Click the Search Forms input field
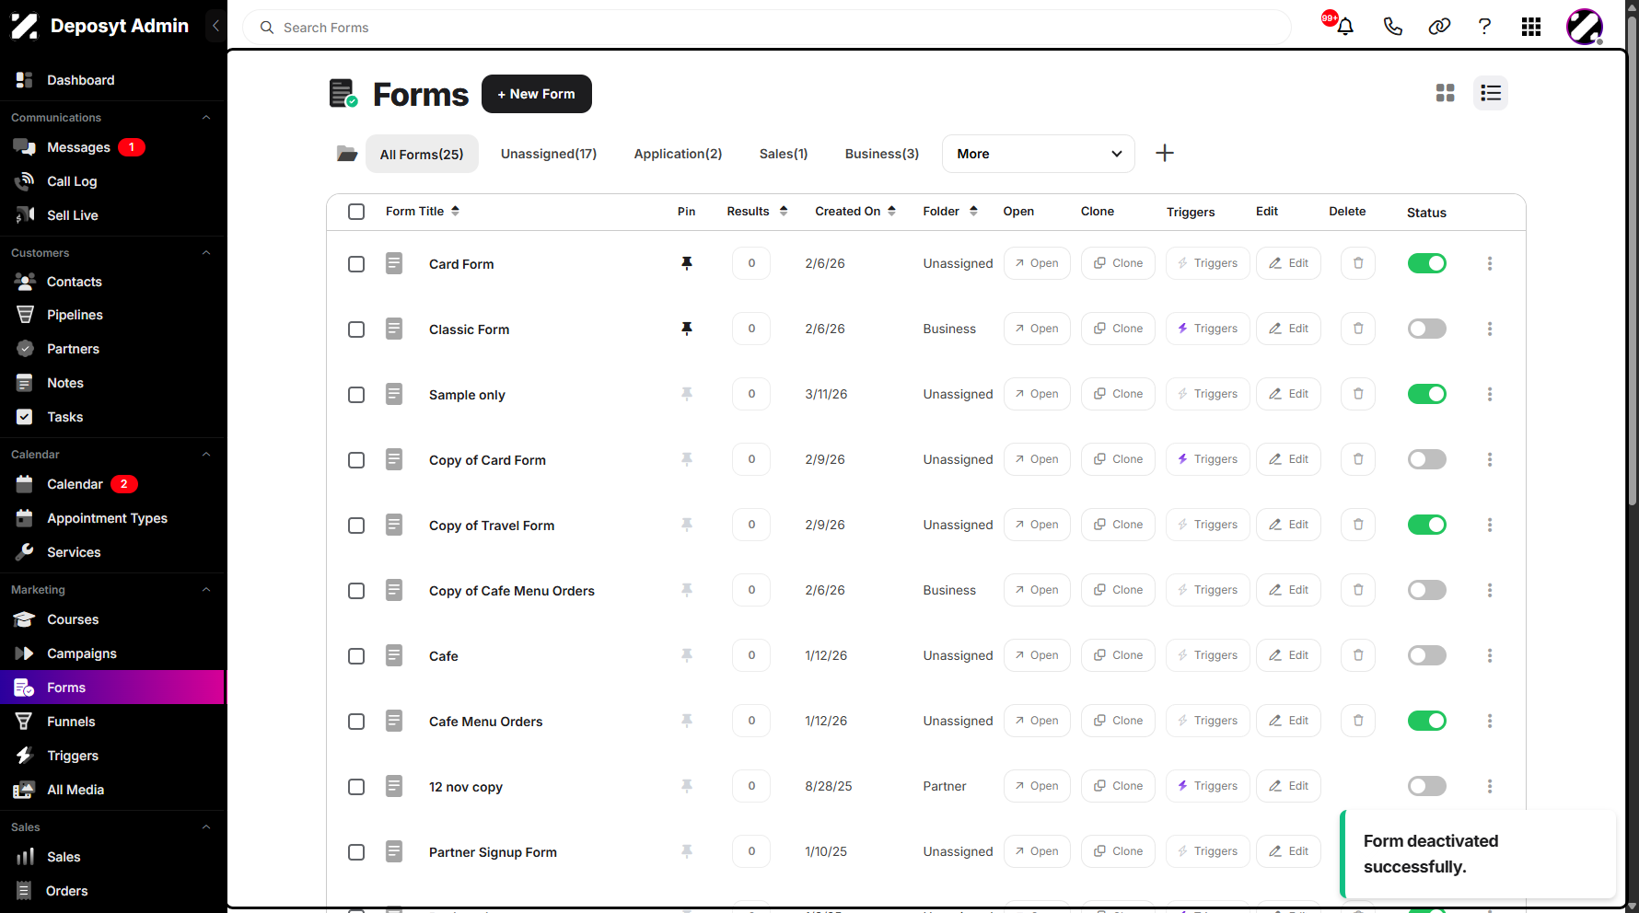Viewport: 1639px width, 913px height. [766, 28]
